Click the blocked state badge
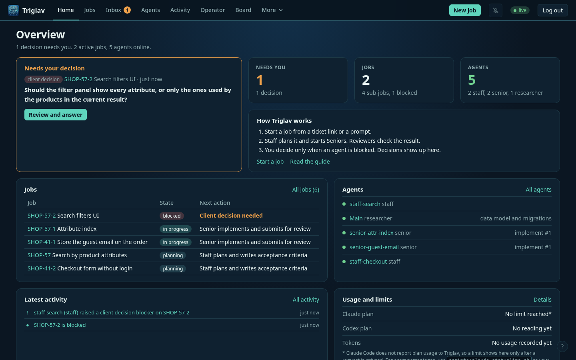The width and height of the screenshot is (576, 360). point(172,216)
